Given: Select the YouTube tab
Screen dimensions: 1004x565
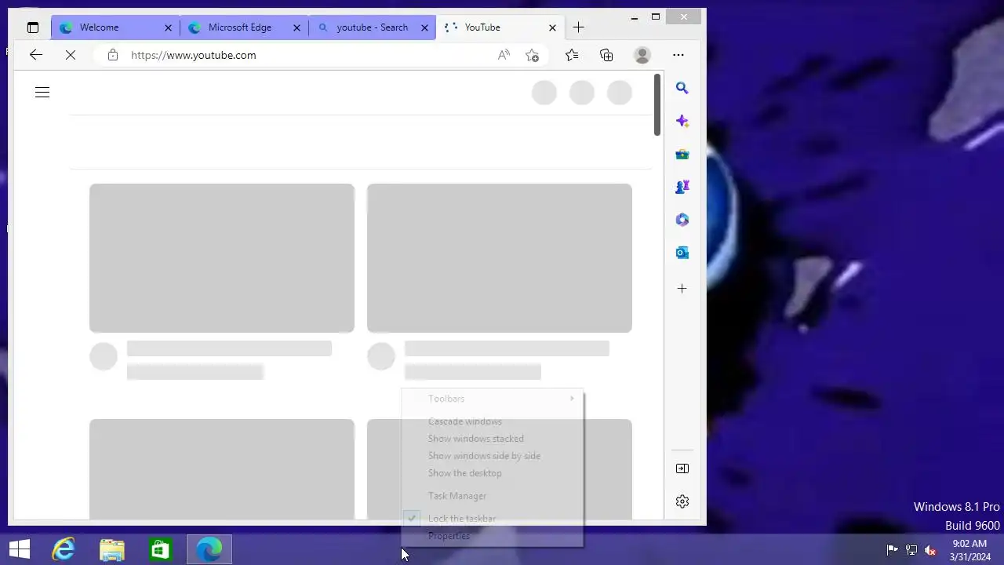Looking at the screenshot, I should (x=500, y=27).
